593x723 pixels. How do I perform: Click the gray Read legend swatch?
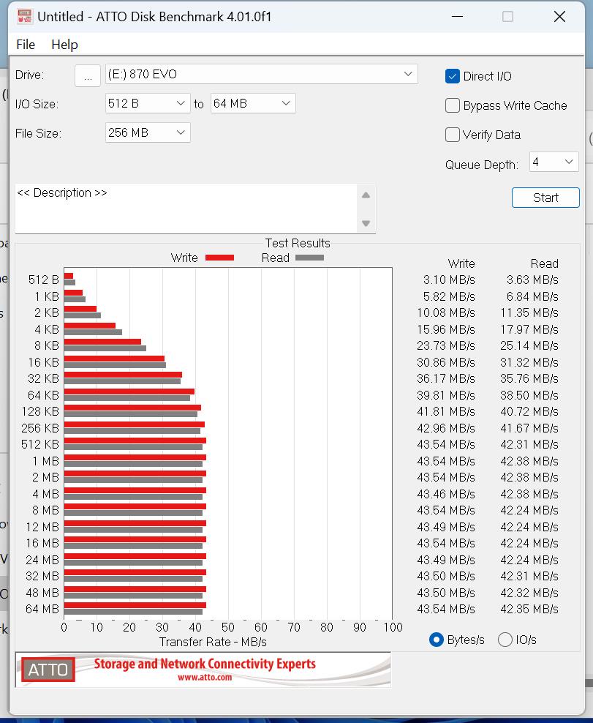(x=309, y=258)
